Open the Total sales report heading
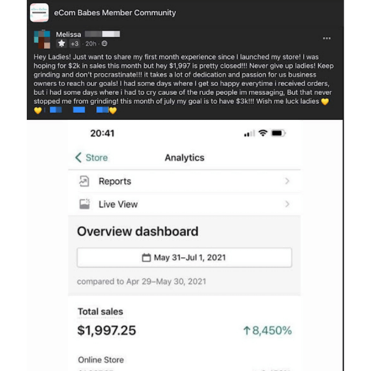Viewport: 371px width, 371px height. (100, 312)
